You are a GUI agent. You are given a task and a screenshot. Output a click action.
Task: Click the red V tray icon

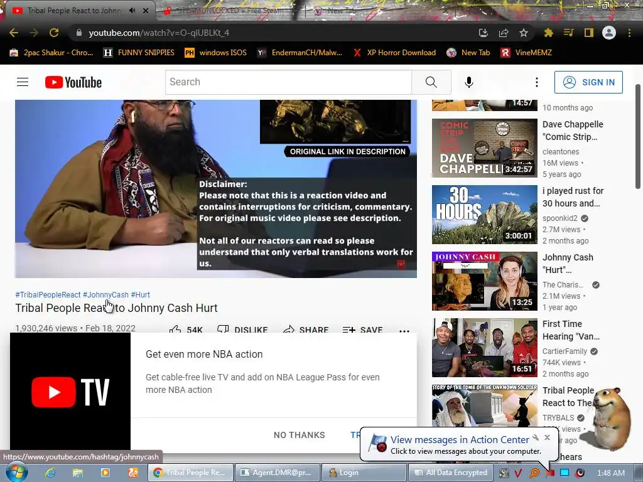[x=518, y=473]
